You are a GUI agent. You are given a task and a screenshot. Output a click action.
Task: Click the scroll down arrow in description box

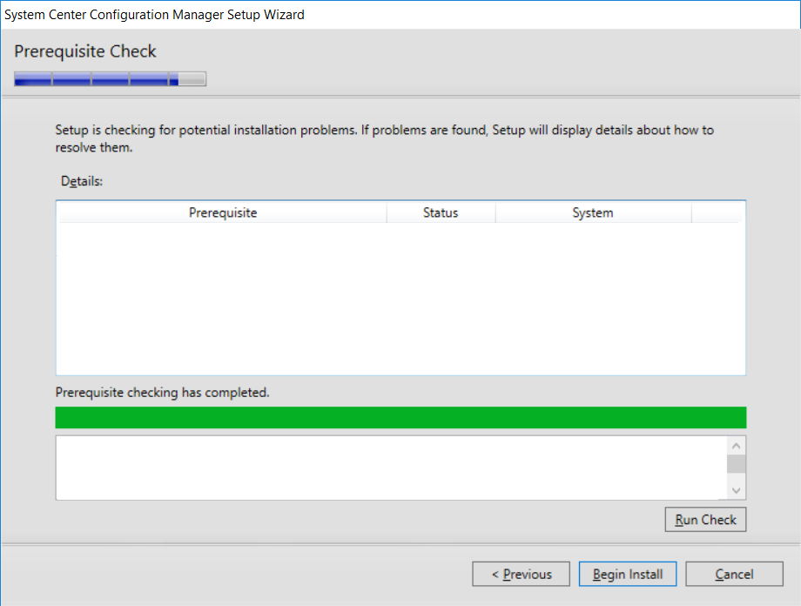click(736, 490)
